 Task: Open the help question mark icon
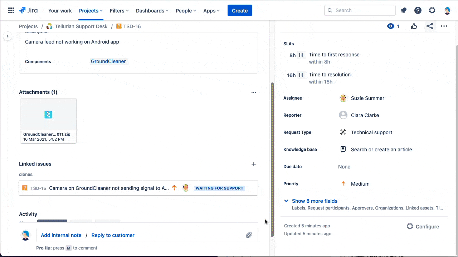[x=418, y=10]
